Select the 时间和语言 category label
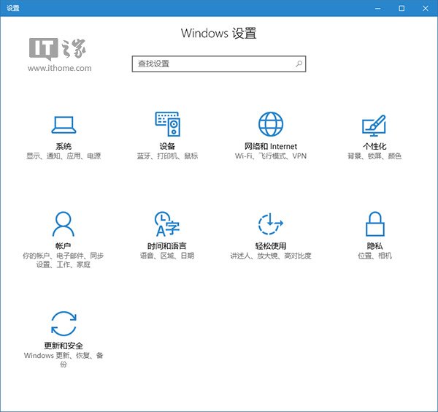438x412 pixels. (167, 245)
